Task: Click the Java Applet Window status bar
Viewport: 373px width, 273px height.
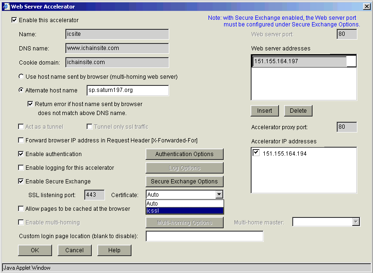Action: (186, 267)
